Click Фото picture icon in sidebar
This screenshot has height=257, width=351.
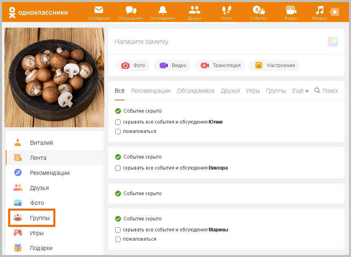(x=18, y=203)
